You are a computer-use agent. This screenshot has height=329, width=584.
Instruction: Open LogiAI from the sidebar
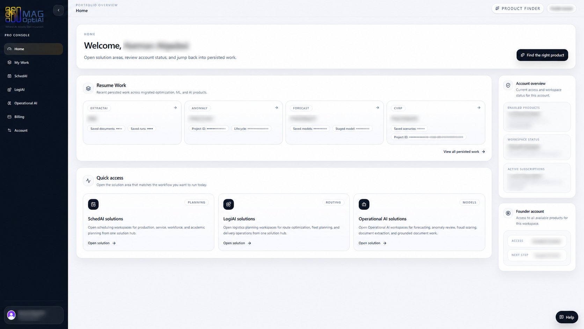tap(34, 90)
